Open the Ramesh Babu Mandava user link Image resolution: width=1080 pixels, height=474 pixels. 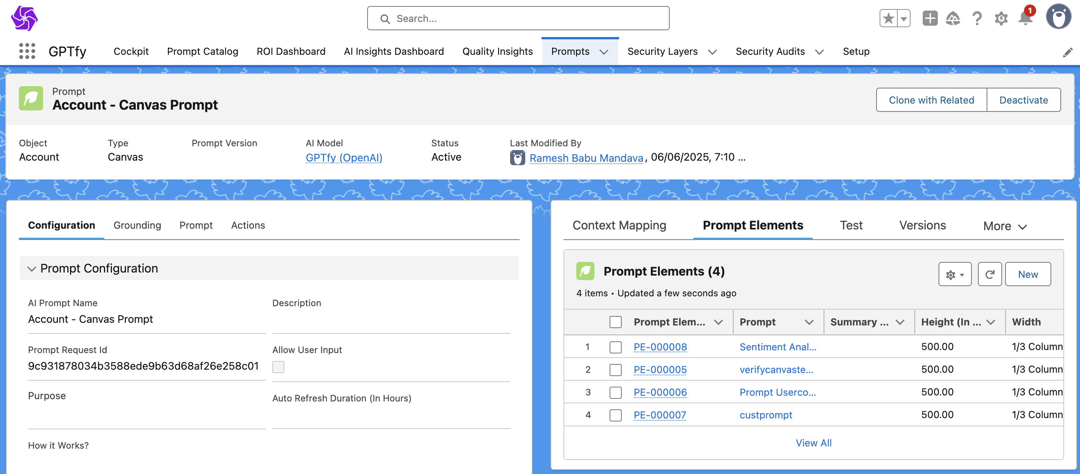pyautogui.click(x=586, y=158)
